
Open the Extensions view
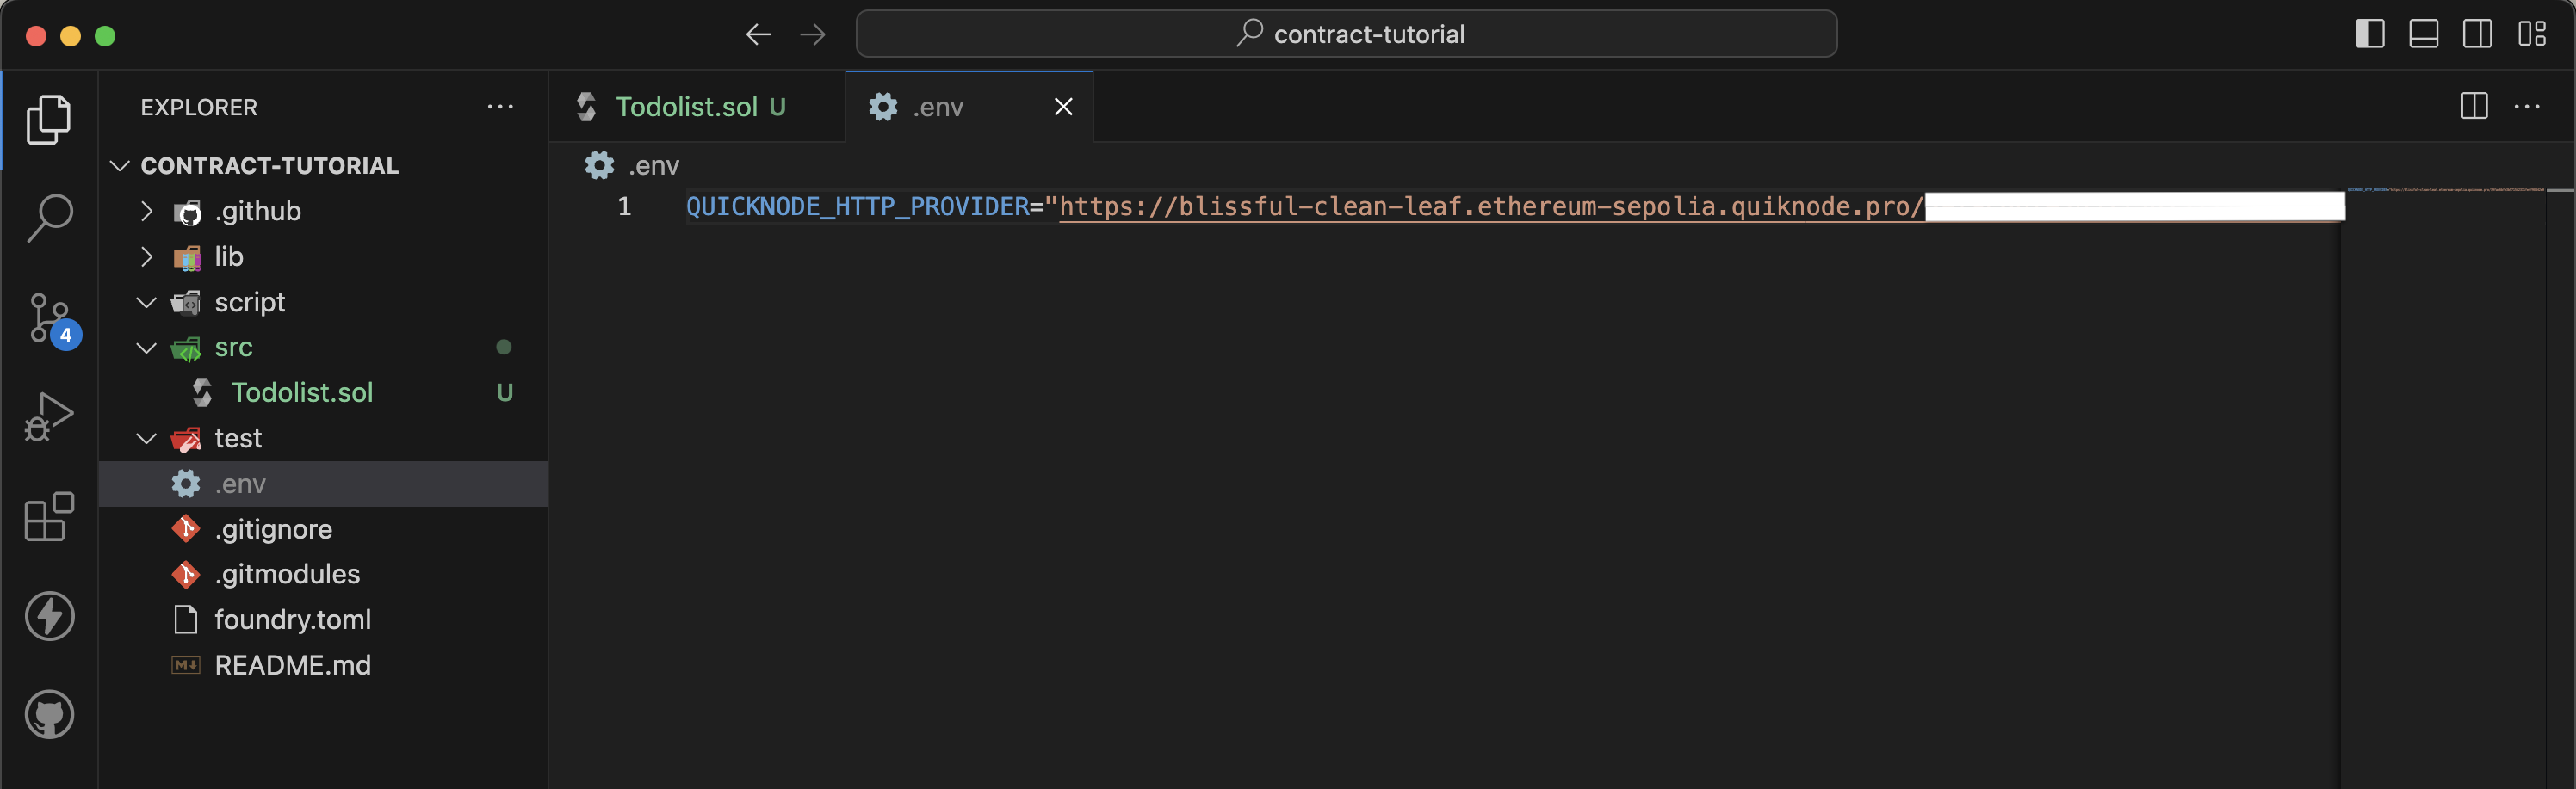pos(49,516)
